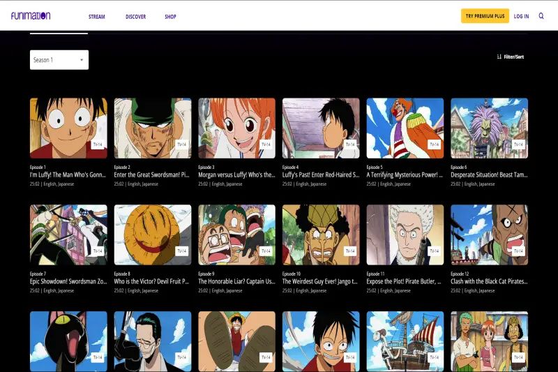
Task: Open Episode 11 thumbnail
Action: point(405,235)
